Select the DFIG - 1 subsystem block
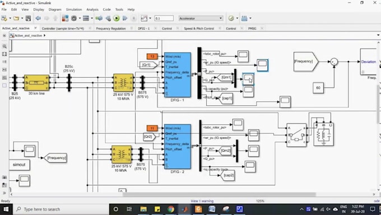The image size is (381, 215). (178, 75)
